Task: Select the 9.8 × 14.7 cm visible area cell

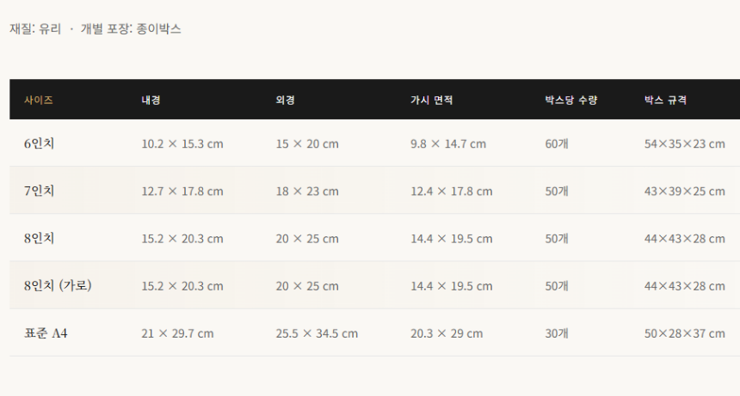Action: (x=448, y=143)
